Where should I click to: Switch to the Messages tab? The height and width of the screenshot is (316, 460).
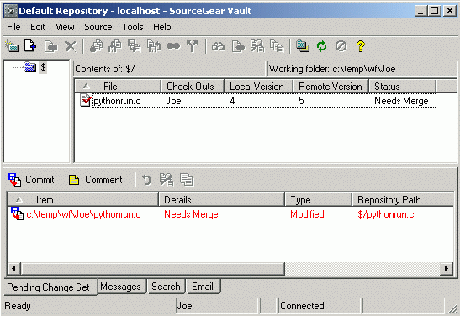point(120,287)
